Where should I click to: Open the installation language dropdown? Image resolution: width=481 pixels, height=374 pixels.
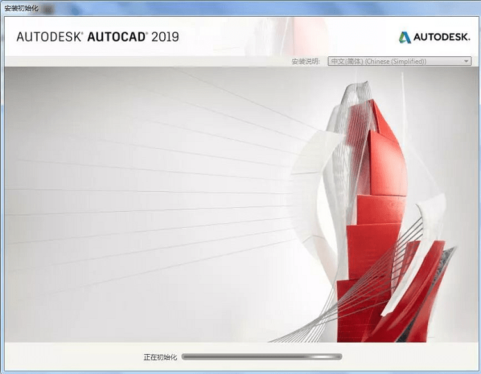(400, 62)
